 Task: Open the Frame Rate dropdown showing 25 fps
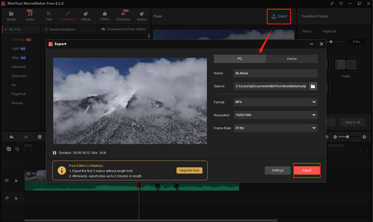[276, 128]
